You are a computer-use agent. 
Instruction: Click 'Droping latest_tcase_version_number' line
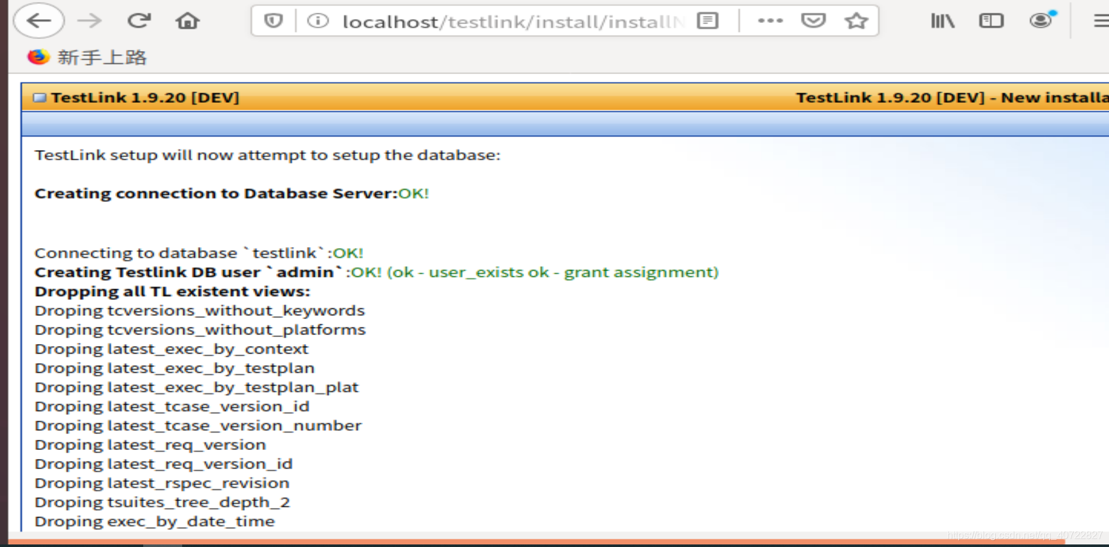tap(198, 426)
